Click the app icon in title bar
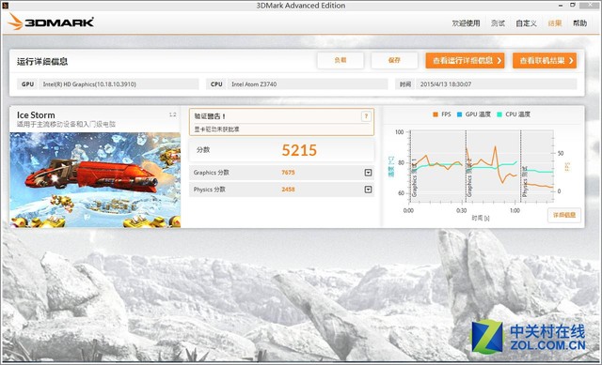 5,5
